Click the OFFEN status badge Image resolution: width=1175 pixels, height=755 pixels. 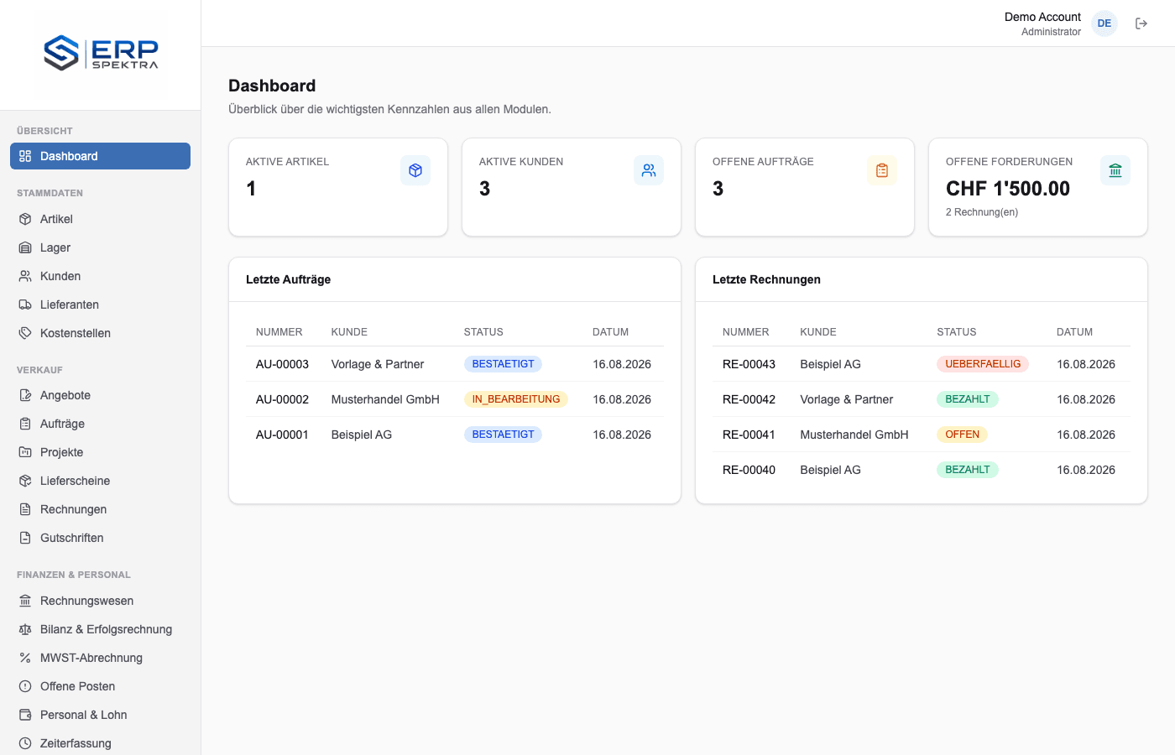pyautogui.click(x=962, y=435)
